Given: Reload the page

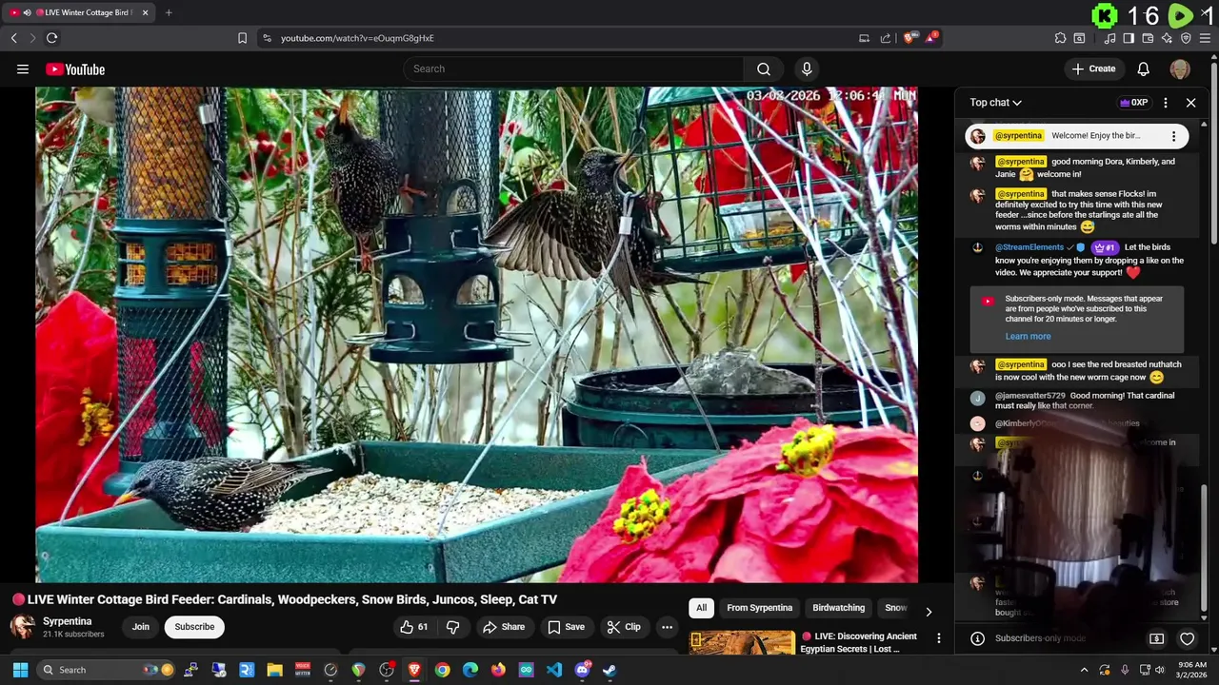Looking at the screenshot, I should pyautogui.click(x=51, y=38).
